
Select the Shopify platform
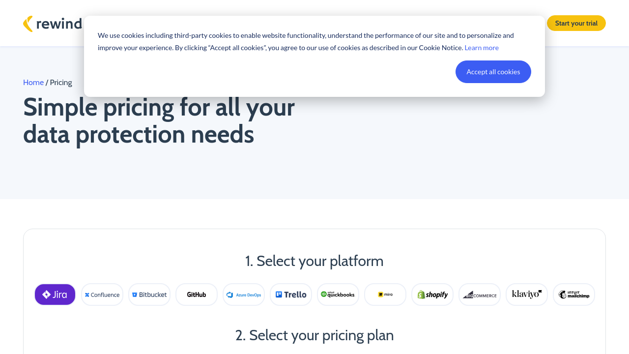pyautogui.click(x=432, y=295)
